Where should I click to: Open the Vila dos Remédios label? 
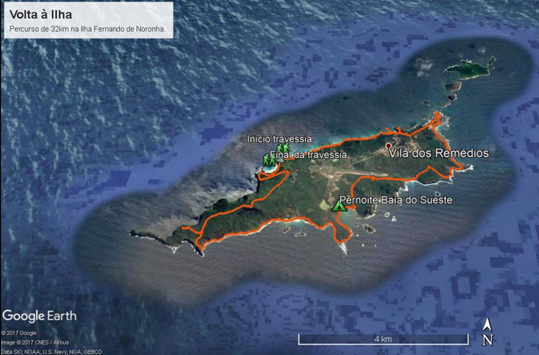tap(439, 153)
